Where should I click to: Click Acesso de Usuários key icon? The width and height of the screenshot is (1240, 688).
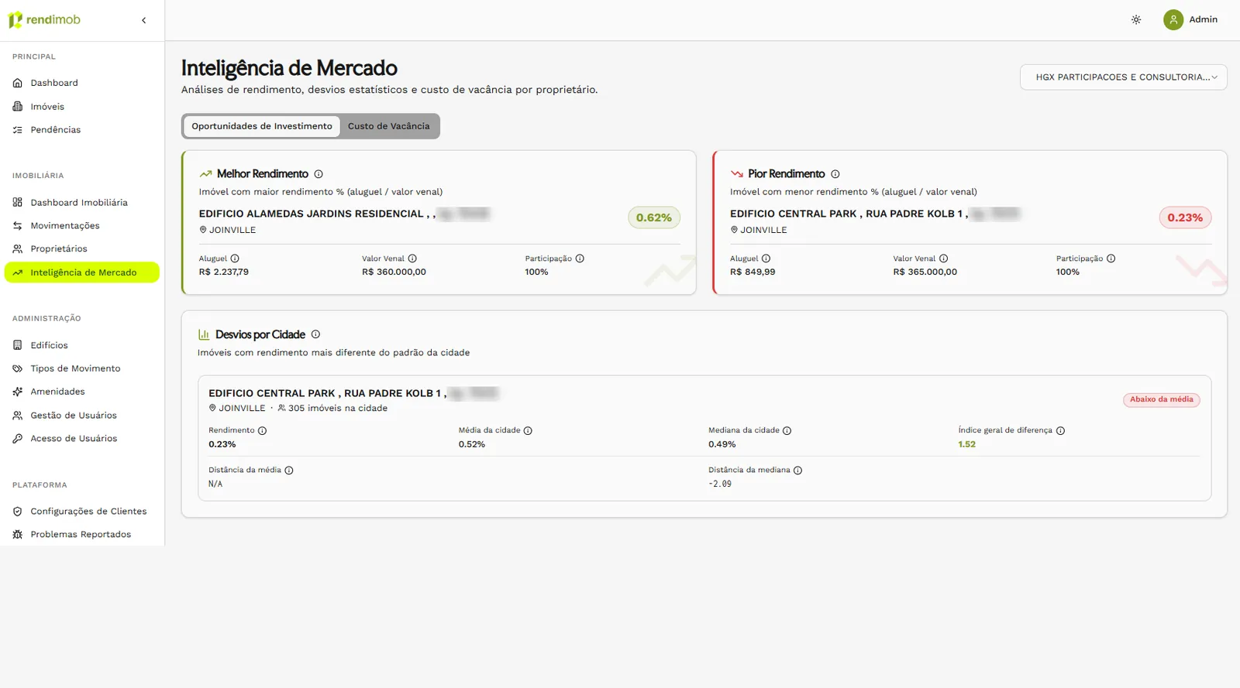pos(17,439)
